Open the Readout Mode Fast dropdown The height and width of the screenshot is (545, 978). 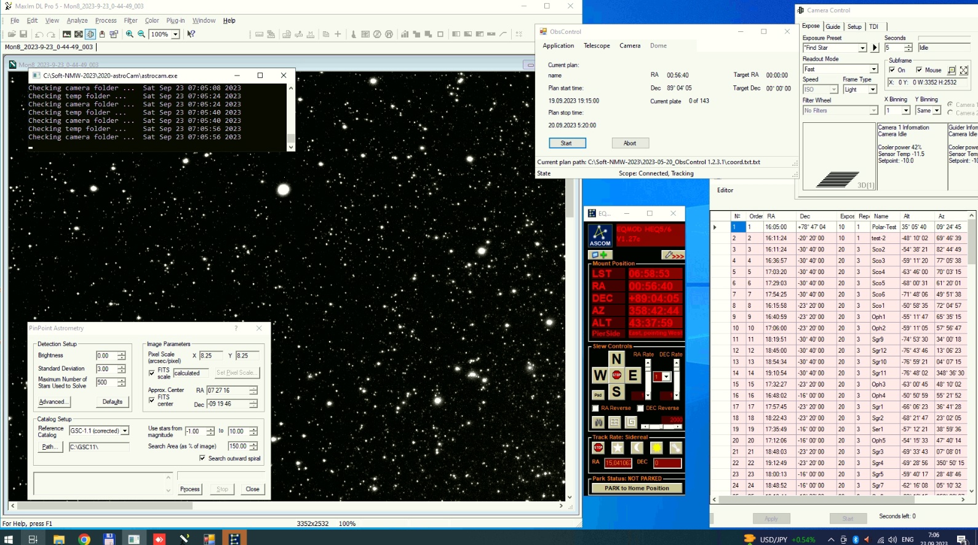[x=873, y=69]
